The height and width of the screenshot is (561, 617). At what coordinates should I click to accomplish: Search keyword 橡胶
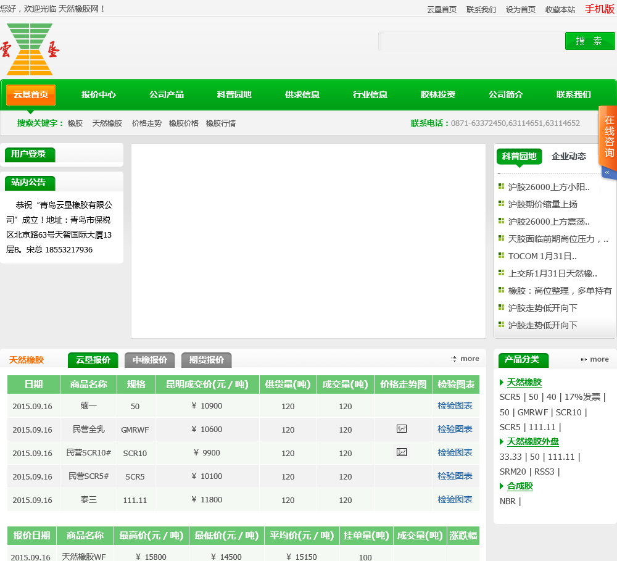(x=75, y=123)
